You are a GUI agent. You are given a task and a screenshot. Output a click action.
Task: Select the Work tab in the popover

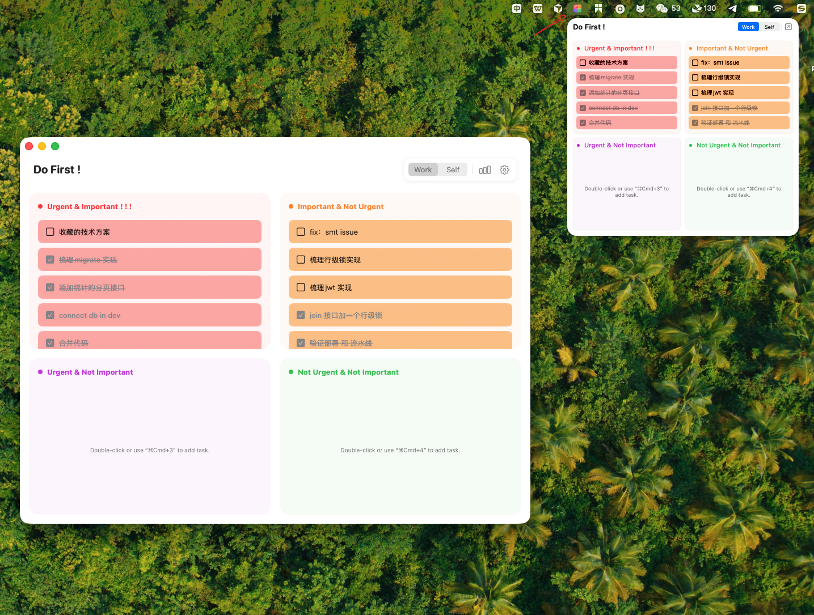point(748,26)
